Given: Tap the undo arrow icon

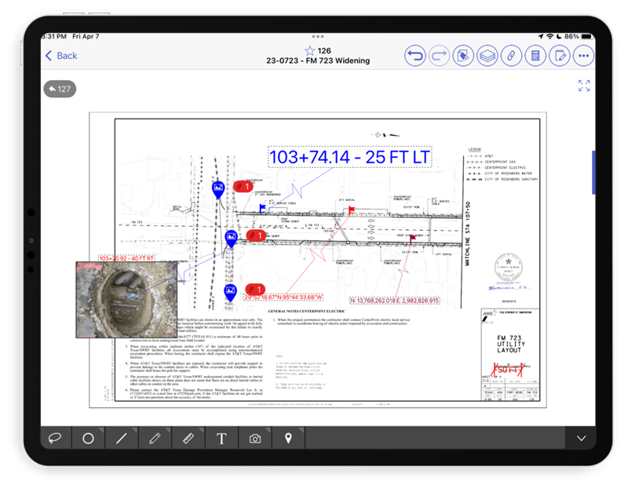Looking at the screenshot, I should pos(415,56).
